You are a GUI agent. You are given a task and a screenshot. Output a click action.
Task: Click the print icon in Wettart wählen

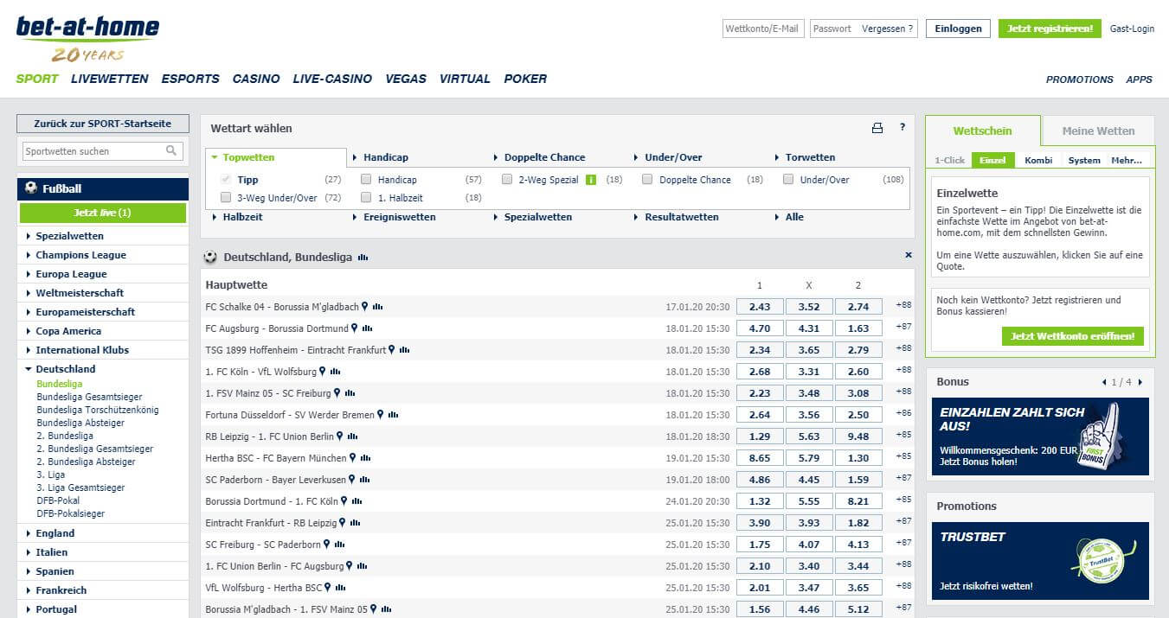click(x=877, y=128)
